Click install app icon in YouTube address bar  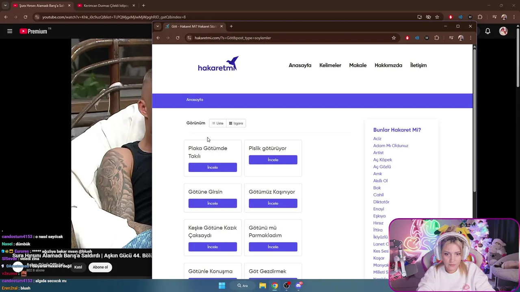tap(420, 17)
